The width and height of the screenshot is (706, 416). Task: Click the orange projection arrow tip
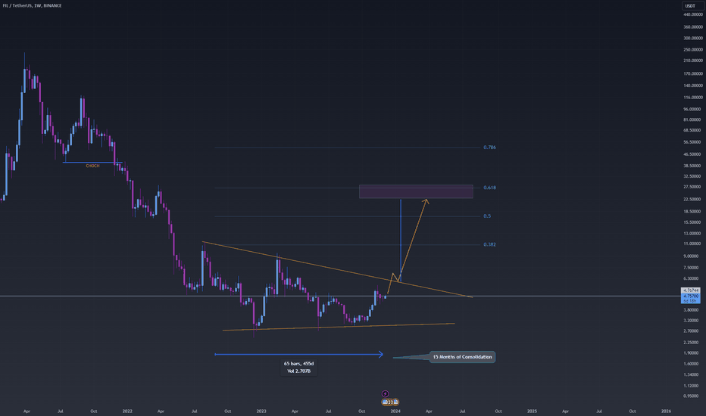pyautogui.click(x=427, y=200)
